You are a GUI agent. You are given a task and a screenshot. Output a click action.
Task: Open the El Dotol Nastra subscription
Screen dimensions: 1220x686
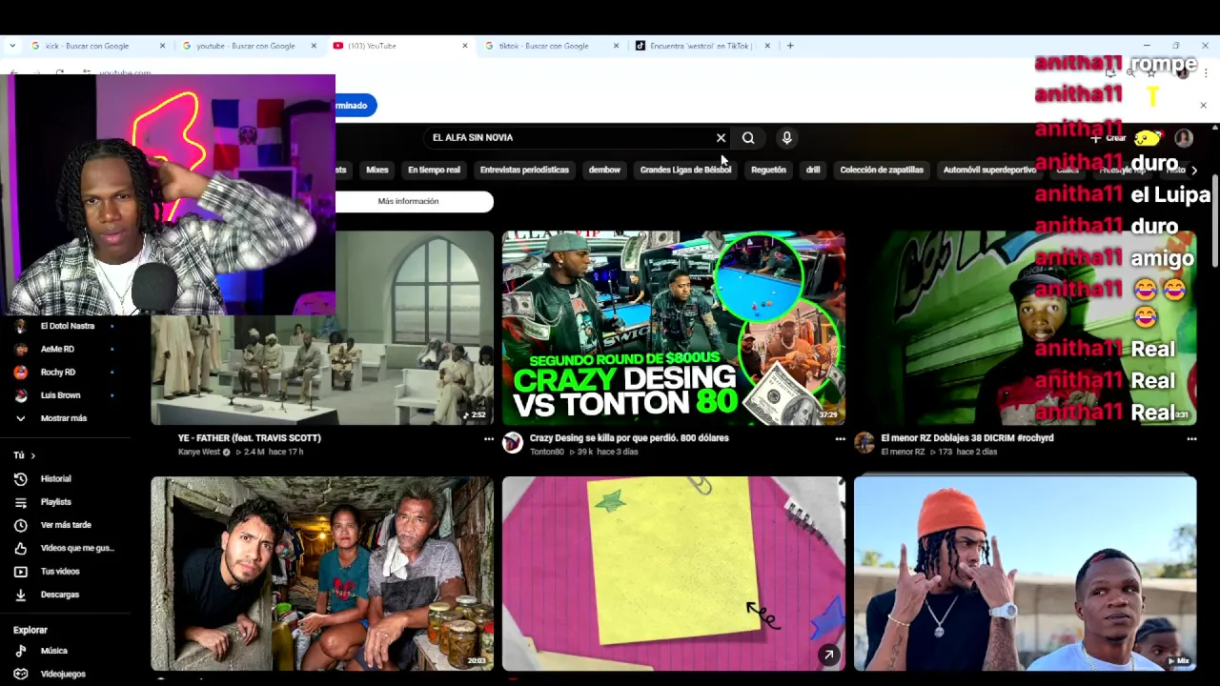[66, 326]
